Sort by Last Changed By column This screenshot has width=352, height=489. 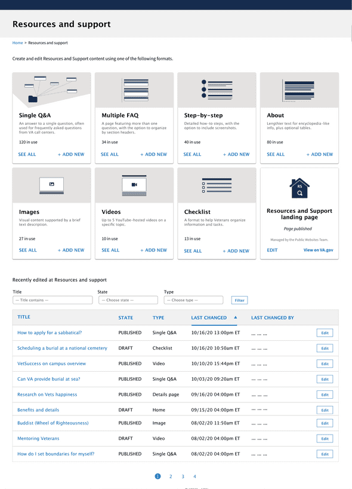272,317
